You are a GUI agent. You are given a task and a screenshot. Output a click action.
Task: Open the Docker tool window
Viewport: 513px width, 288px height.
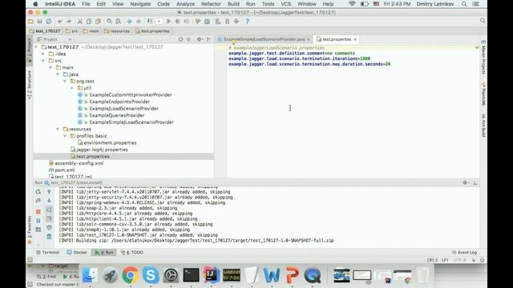(x=77, y=253)
